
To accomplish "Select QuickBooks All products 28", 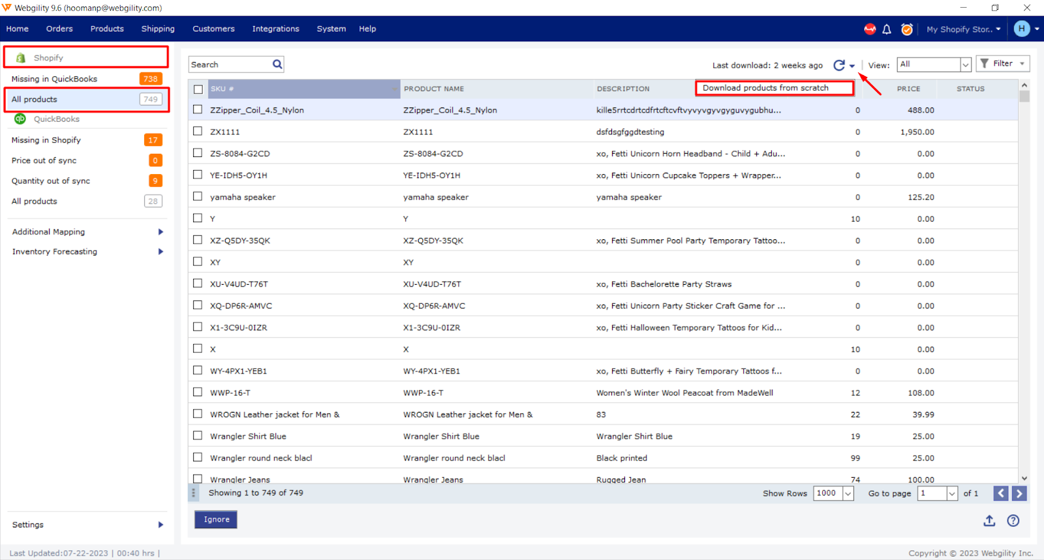I will [x=87, y=201].
